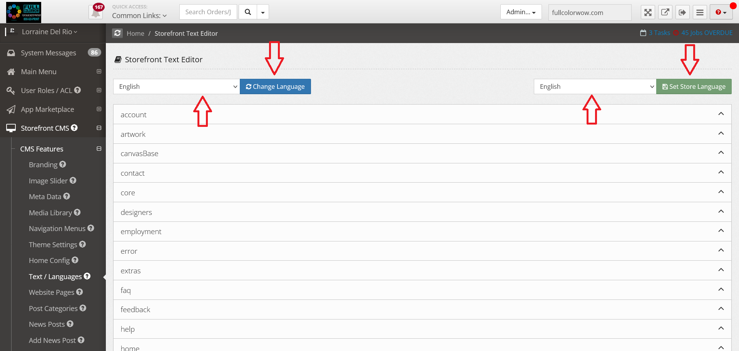Click the search magnifier button

248,12
